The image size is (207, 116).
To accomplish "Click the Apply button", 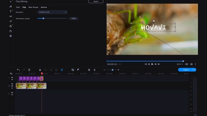I will coord(96,1).
